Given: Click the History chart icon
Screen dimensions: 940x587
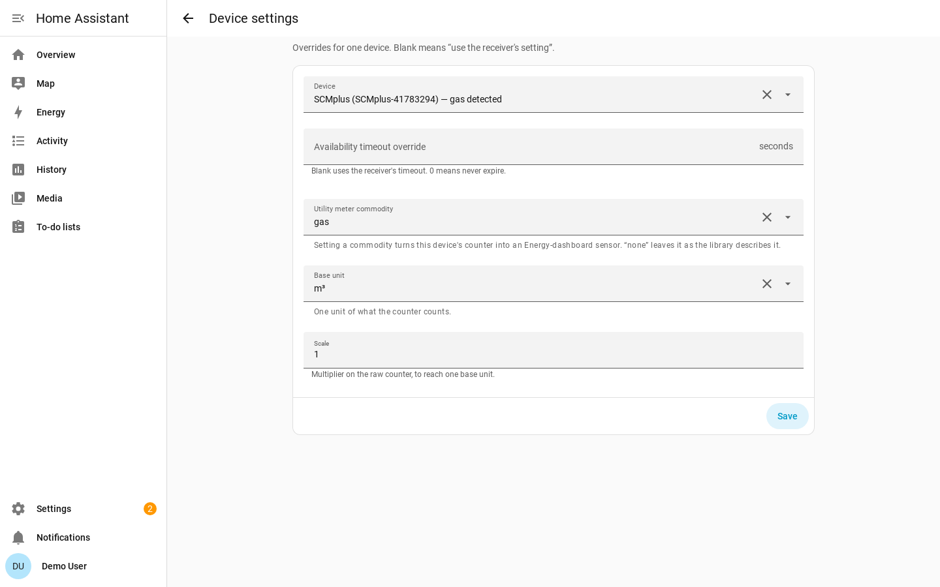Looking at the screenshot, I should pos(18,170).
